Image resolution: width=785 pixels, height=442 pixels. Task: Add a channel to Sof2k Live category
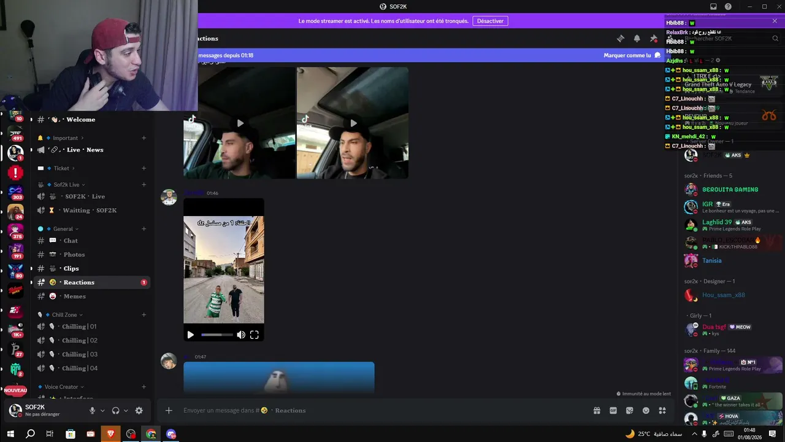(x=144, y=185)
